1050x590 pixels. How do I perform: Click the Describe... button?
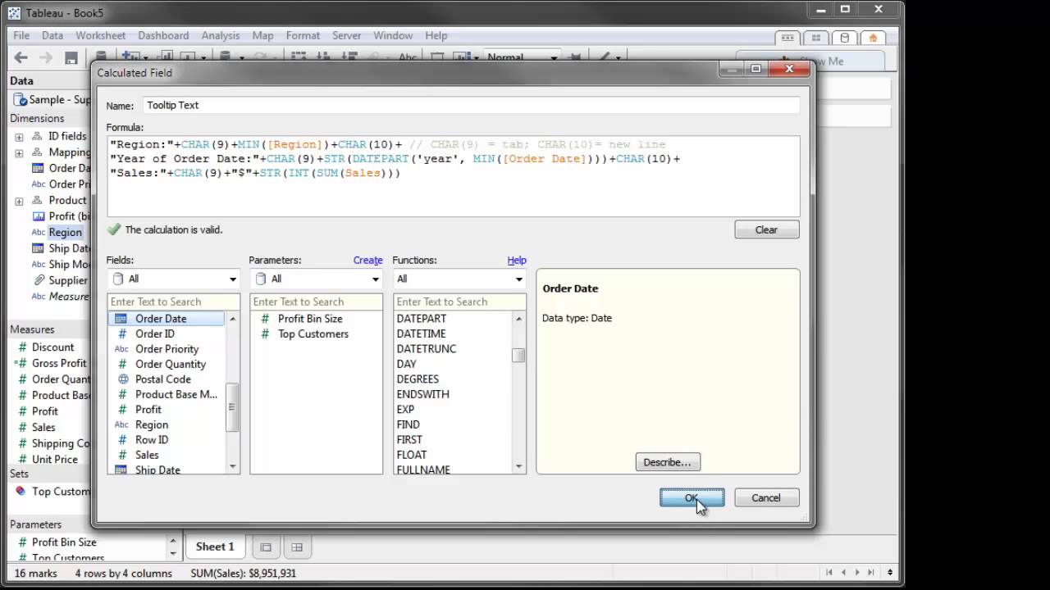click(667, 462)
